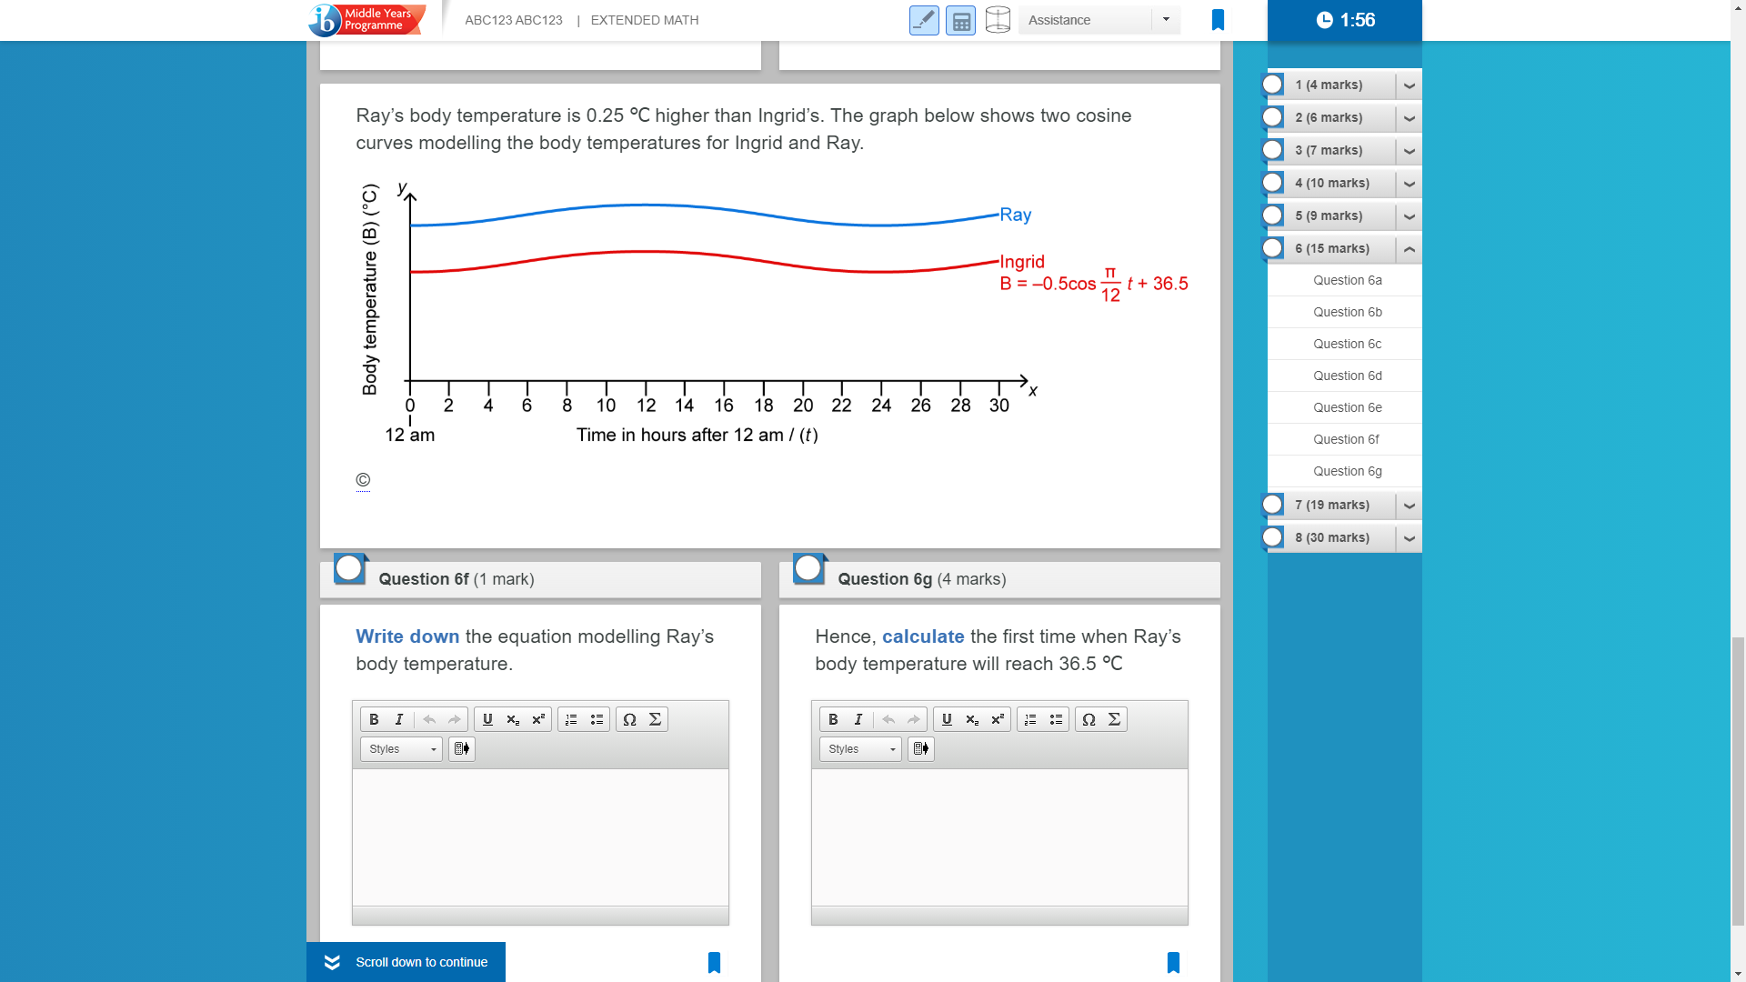Image resolution: width=1746 pixels, height=982 pixels.
Task: Toggle Superscript in Question 6g editor
Action: 998,719
